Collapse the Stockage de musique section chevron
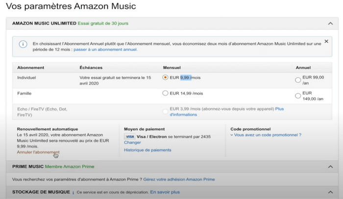343x199 pixels. click(330, 192)
